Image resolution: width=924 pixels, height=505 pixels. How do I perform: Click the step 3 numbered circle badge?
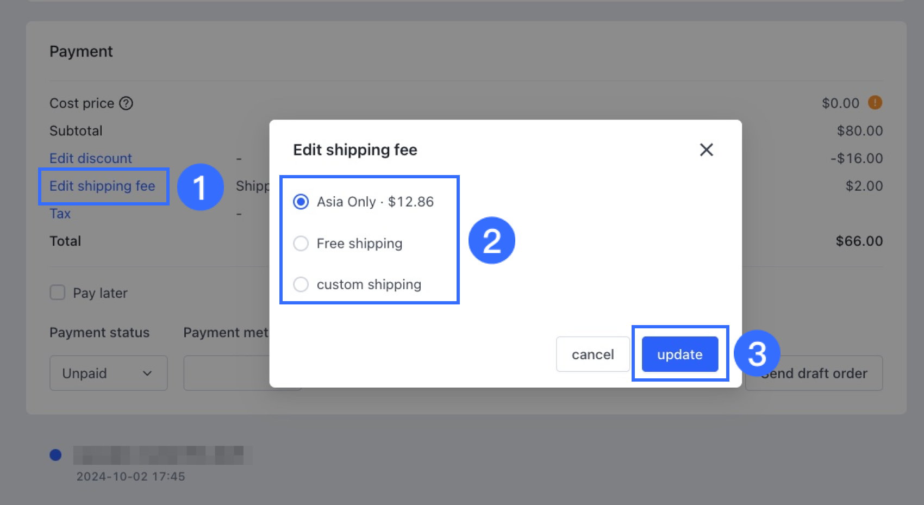(x=757, y=353)
